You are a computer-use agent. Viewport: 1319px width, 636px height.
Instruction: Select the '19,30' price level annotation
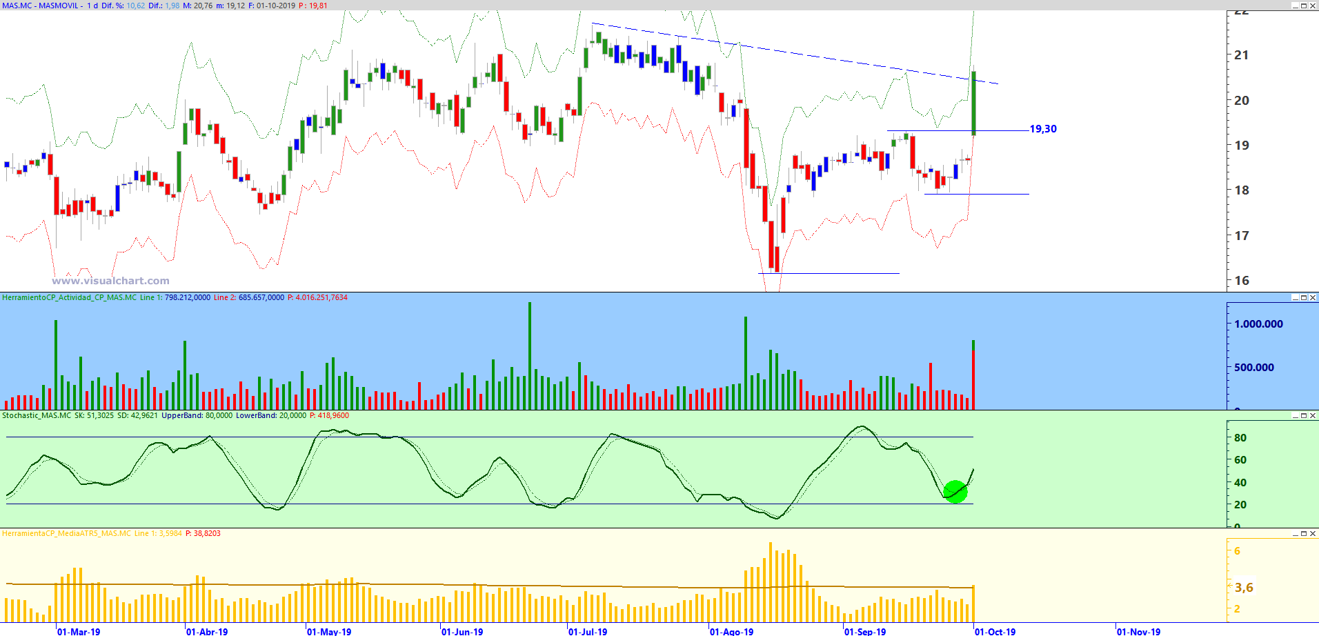coord(1043,129)
